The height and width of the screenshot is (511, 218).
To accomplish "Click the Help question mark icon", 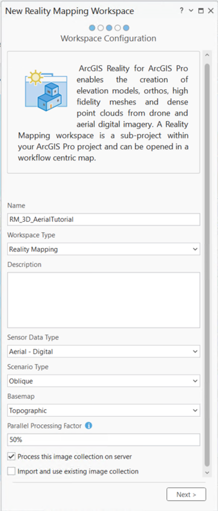I will (x=182, y=10).
